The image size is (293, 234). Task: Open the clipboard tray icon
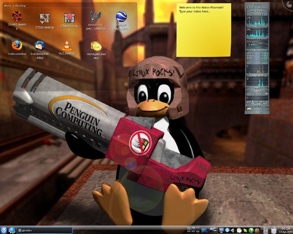239,230
